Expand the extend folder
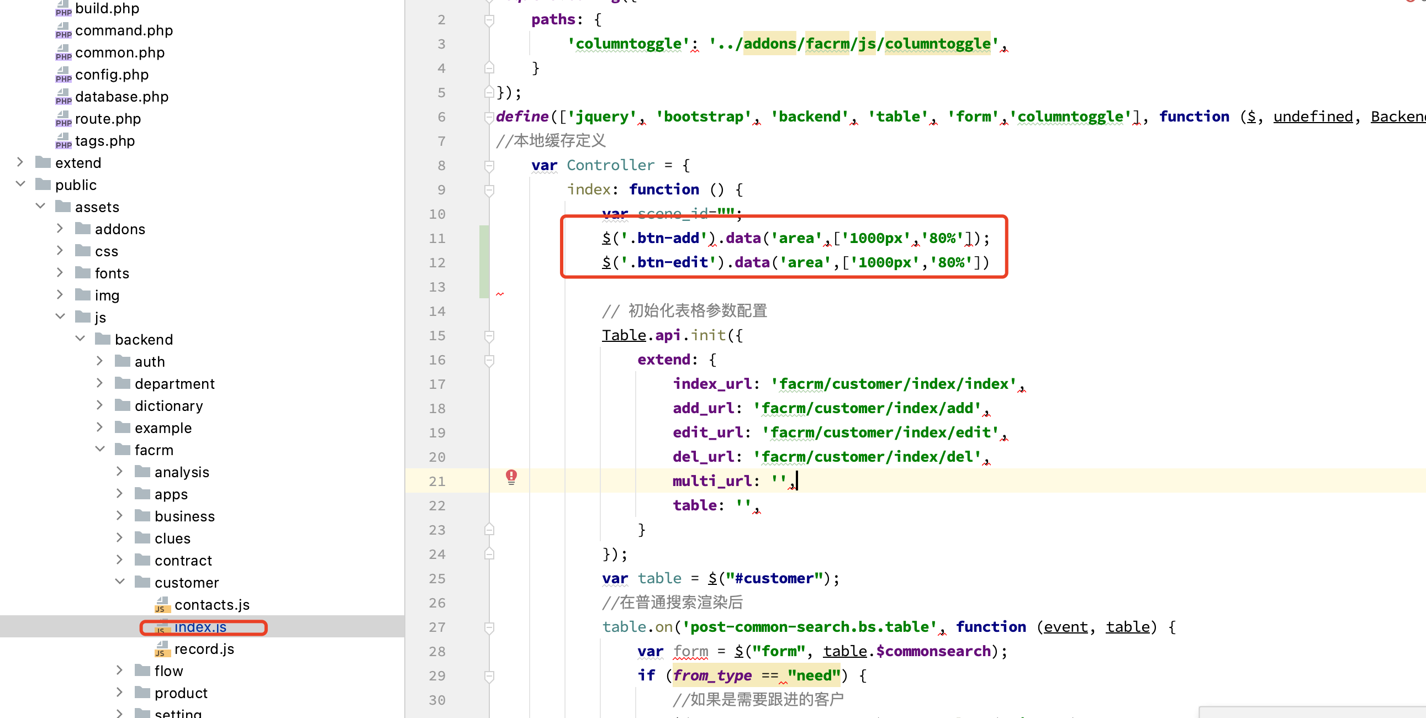The width and height of the screenshot is (1426, 718). pos(20,162)
